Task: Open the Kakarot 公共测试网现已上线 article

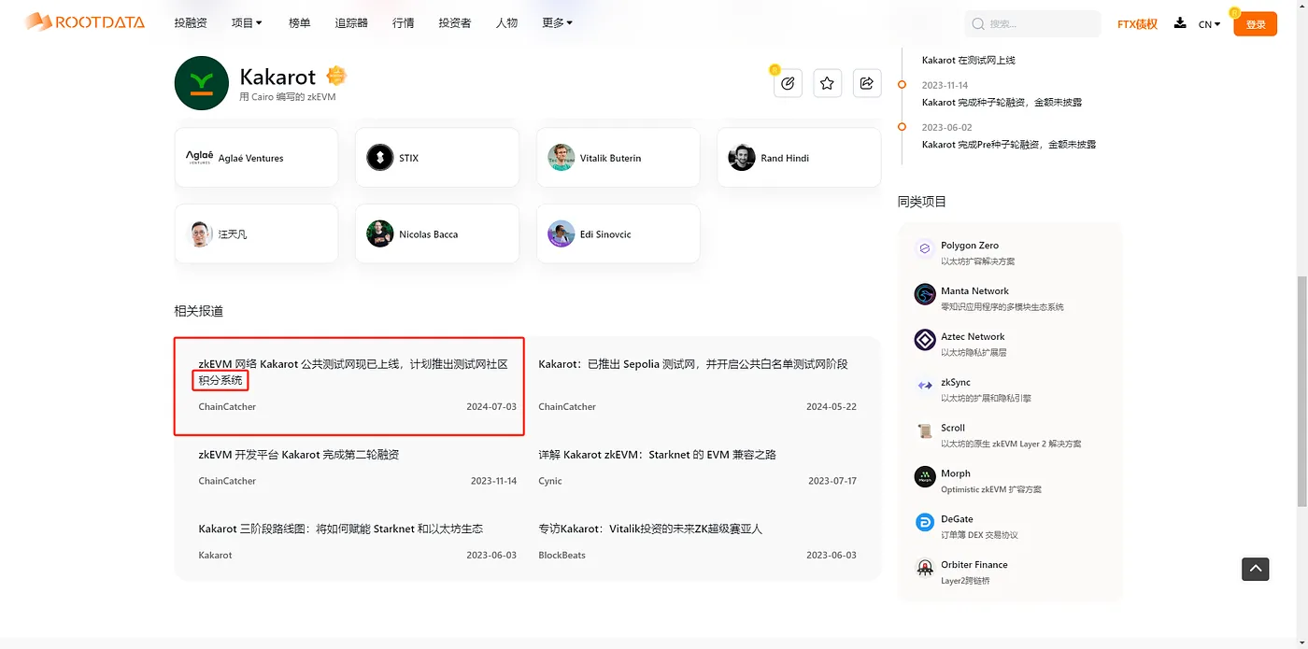Action: click(x=353, y=372)
